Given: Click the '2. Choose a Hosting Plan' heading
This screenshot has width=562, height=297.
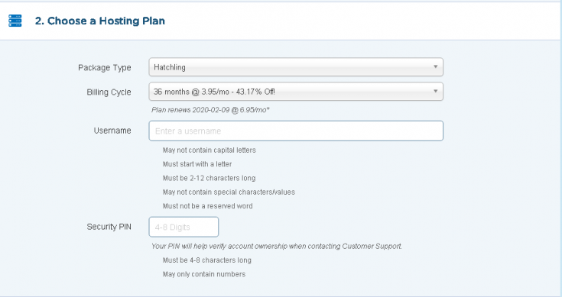Looking at the screenshot, I should click(100, 21).
